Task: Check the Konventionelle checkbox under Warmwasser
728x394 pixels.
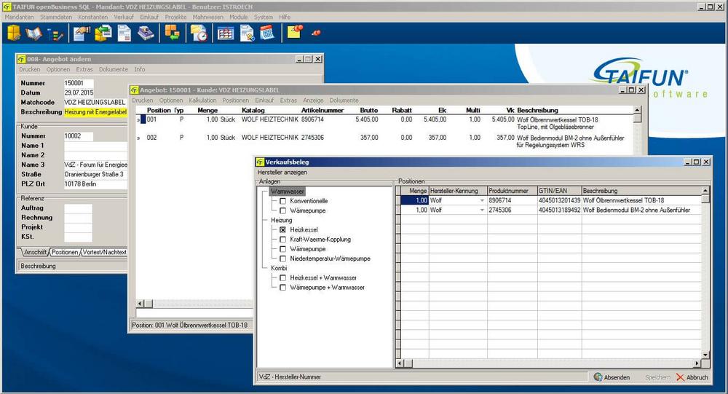Action: pyautogui.click(x=283, y=201)
